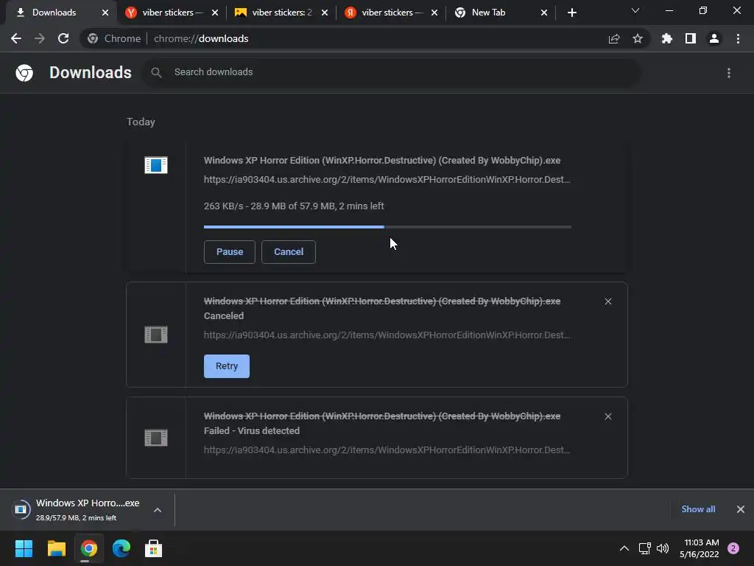The height and width of the screenshot is (566, 754).
Task: Open Chrome's three-dot main menu
Action: click(x=738, y=38)
